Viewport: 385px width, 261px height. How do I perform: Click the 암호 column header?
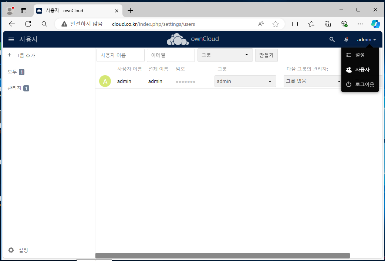tap(180, 69)
